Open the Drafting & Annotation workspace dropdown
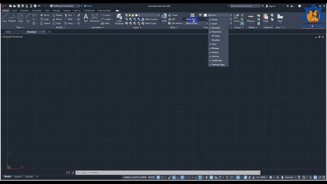Image resolution: width=327 pixels, height=184 pixels. pos(65,6)
